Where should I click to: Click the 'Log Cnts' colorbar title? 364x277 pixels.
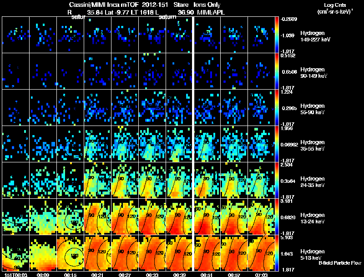coord(335,5)
